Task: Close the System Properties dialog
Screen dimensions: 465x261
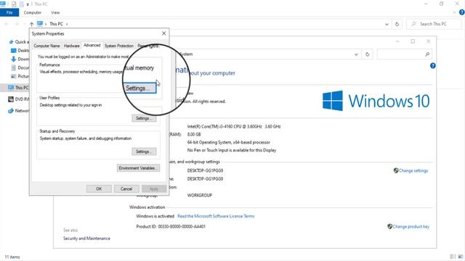Action: click(163, 33)
